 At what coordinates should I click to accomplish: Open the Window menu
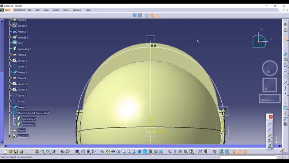point(77,10)
